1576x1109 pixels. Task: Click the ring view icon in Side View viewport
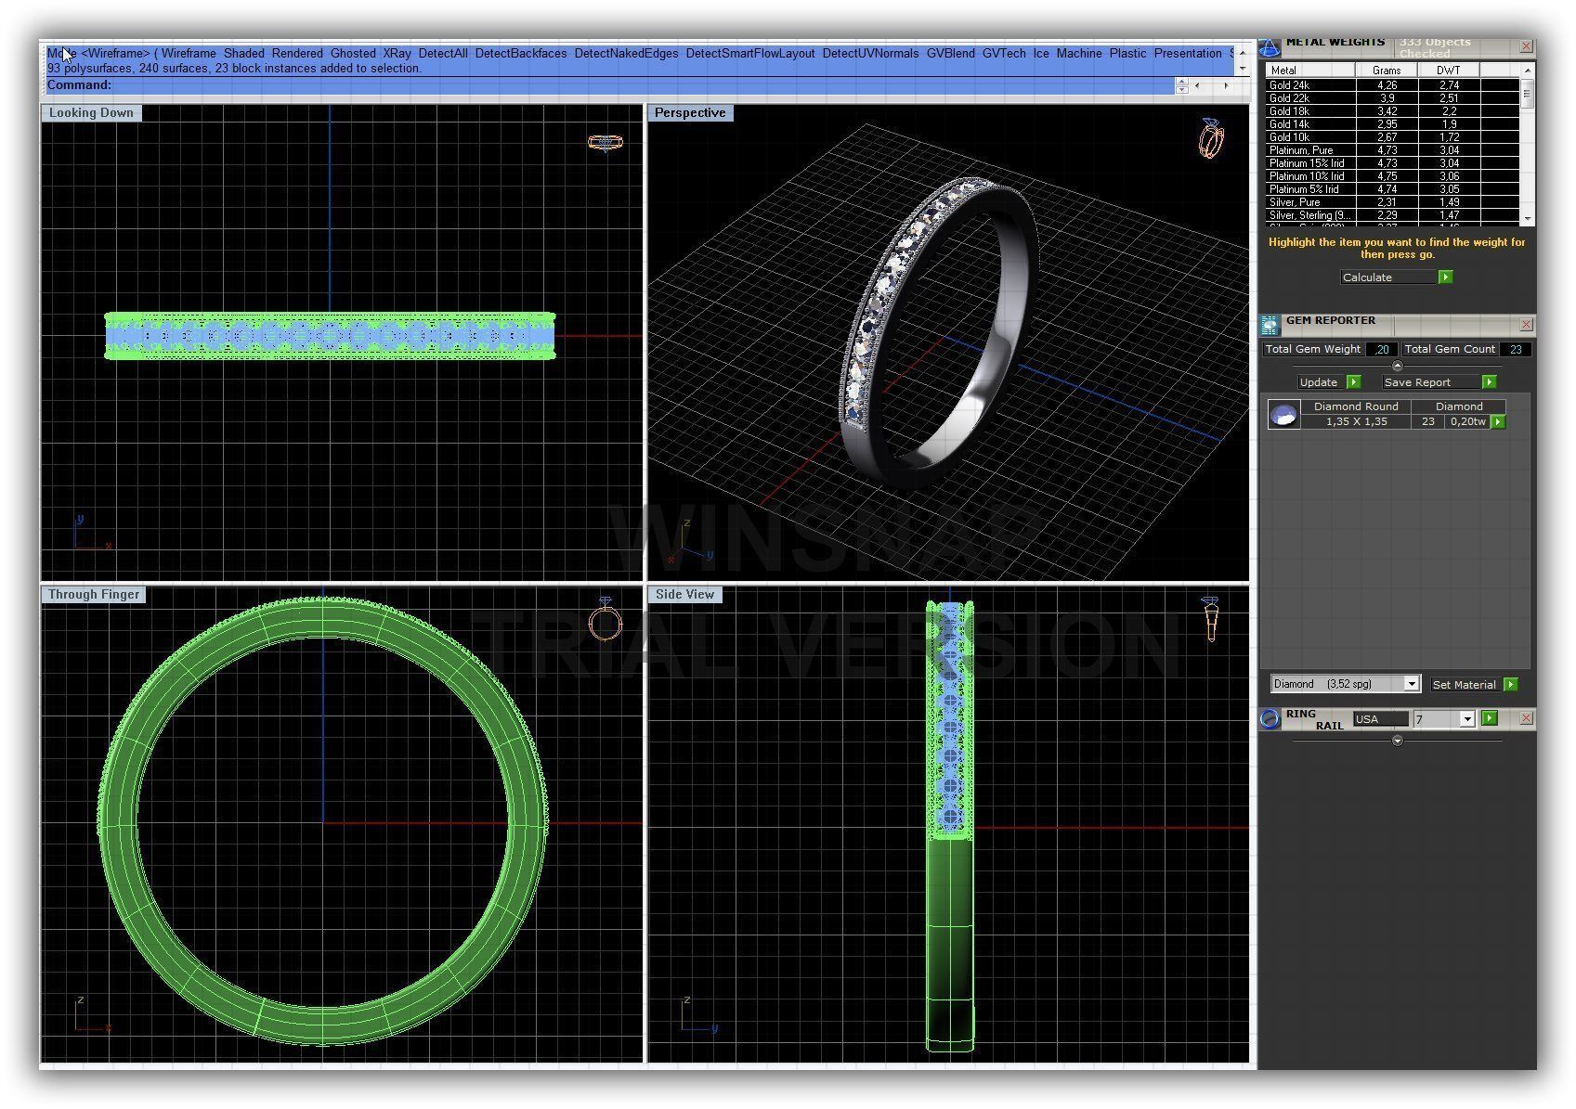pyautogui.click(x=1210, y=619)
